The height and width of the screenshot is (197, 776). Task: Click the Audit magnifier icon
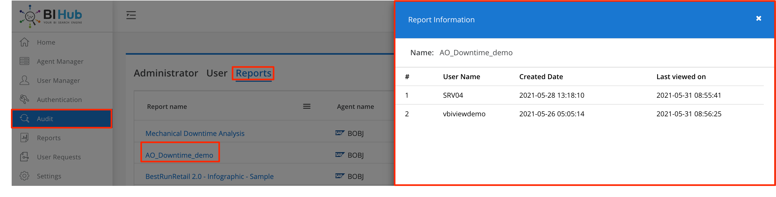click(24, 119)
